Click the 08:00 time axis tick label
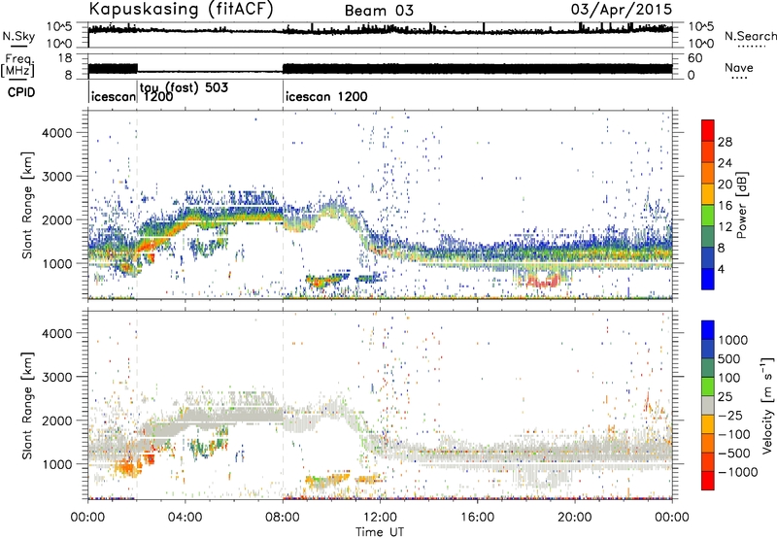Image resolution: width=777 pixels, height=538 pixels. point(283,518)
